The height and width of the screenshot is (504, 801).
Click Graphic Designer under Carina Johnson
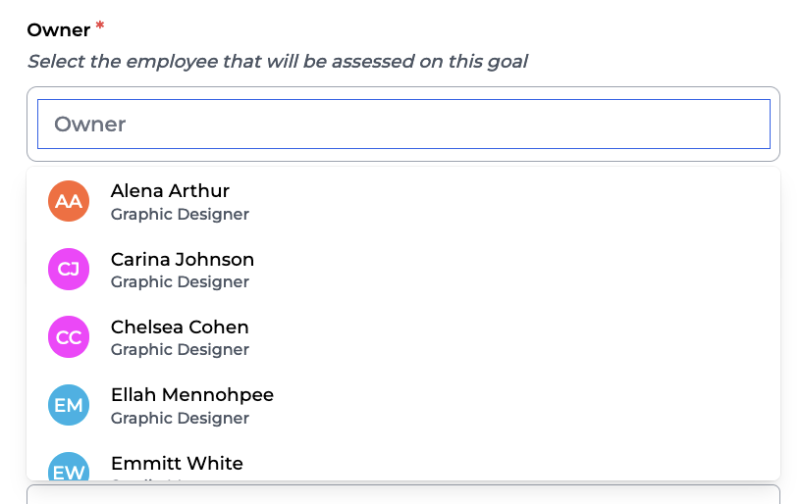pyautogui.click(x=180, y=282)
